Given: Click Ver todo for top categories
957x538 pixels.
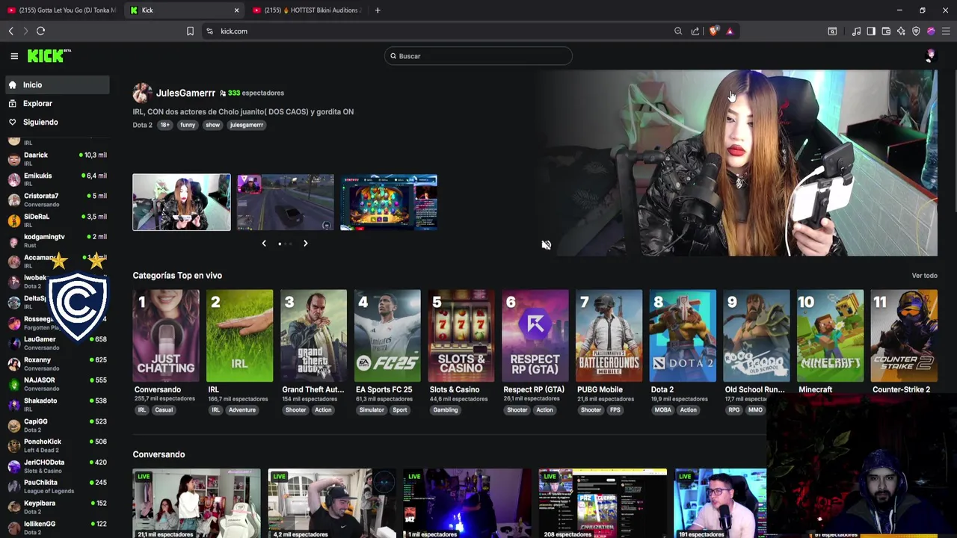Looking at the screenshot, I should pyautogui.click(x=924, y=276).
